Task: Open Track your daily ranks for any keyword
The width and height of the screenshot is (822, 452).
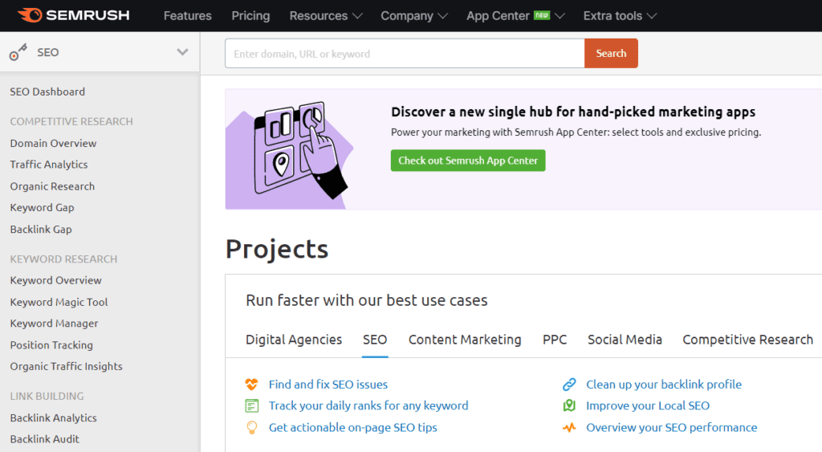Action: 368,406
